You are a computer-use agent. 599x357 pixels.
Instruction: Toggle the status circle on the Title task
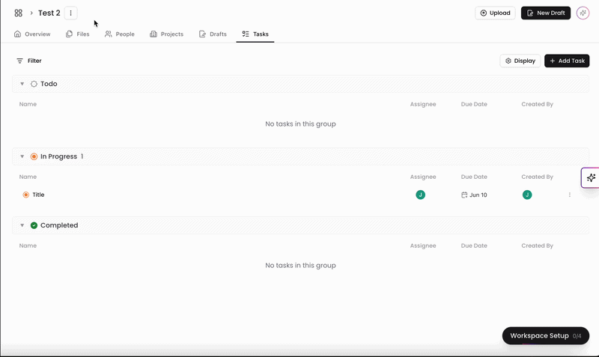pyautogui.click(x=26, y=195)
